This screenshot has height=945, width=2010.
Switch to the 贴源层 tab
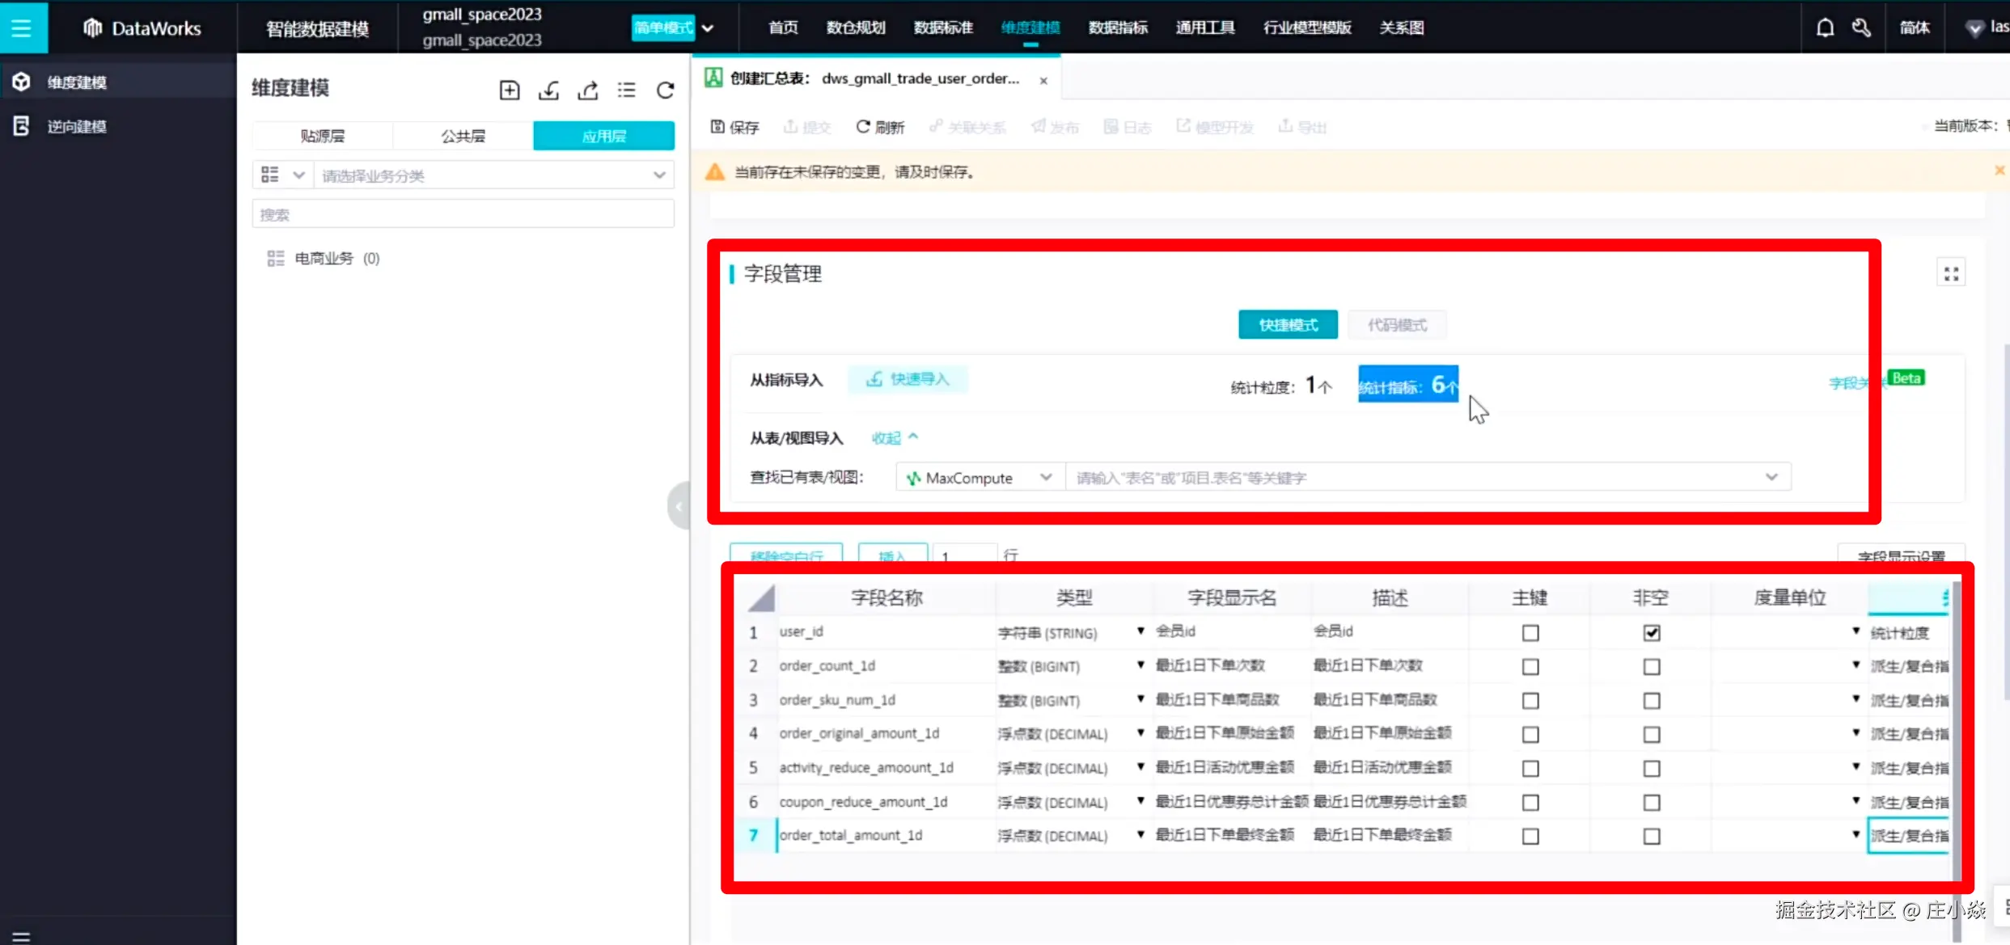point(322,136)
